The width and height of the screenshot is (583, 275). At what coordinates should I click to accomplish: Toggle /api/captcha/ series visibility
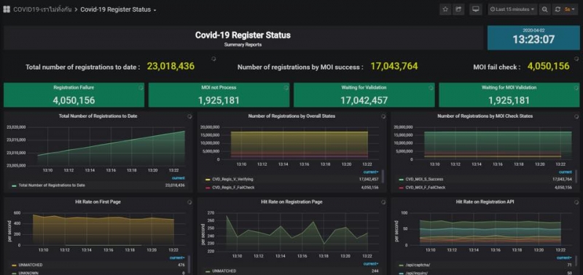point(418,265)
